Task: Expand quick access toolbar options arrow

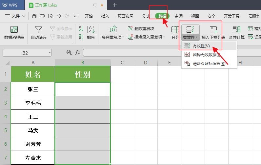Action: point(75,16)
